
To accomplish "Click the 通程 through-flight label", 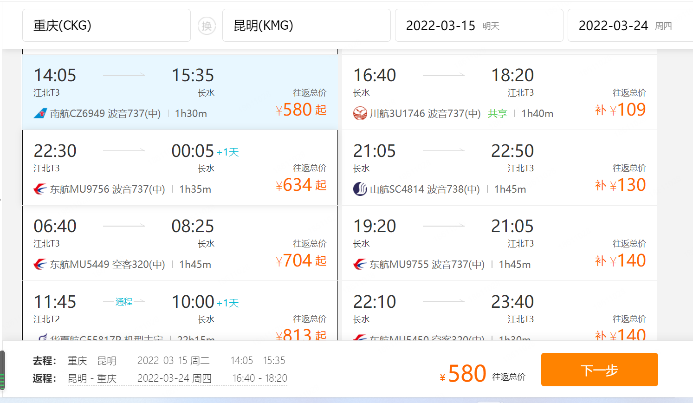I will pyautogui.click(x=124, y=302).
